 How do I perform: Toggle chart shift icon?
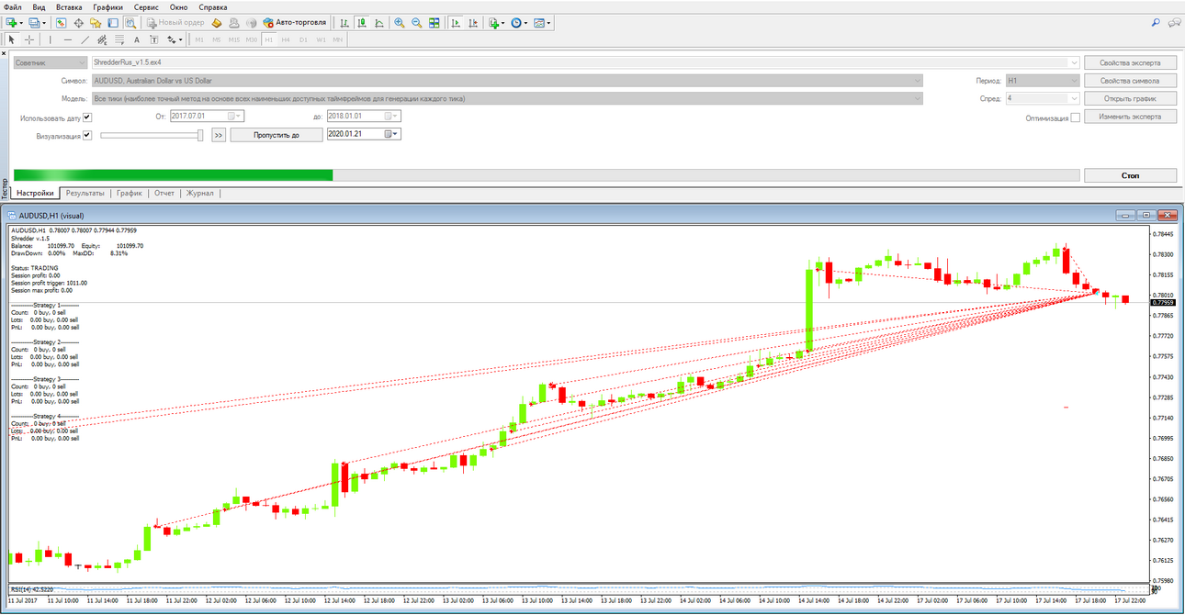pos(472,22)
